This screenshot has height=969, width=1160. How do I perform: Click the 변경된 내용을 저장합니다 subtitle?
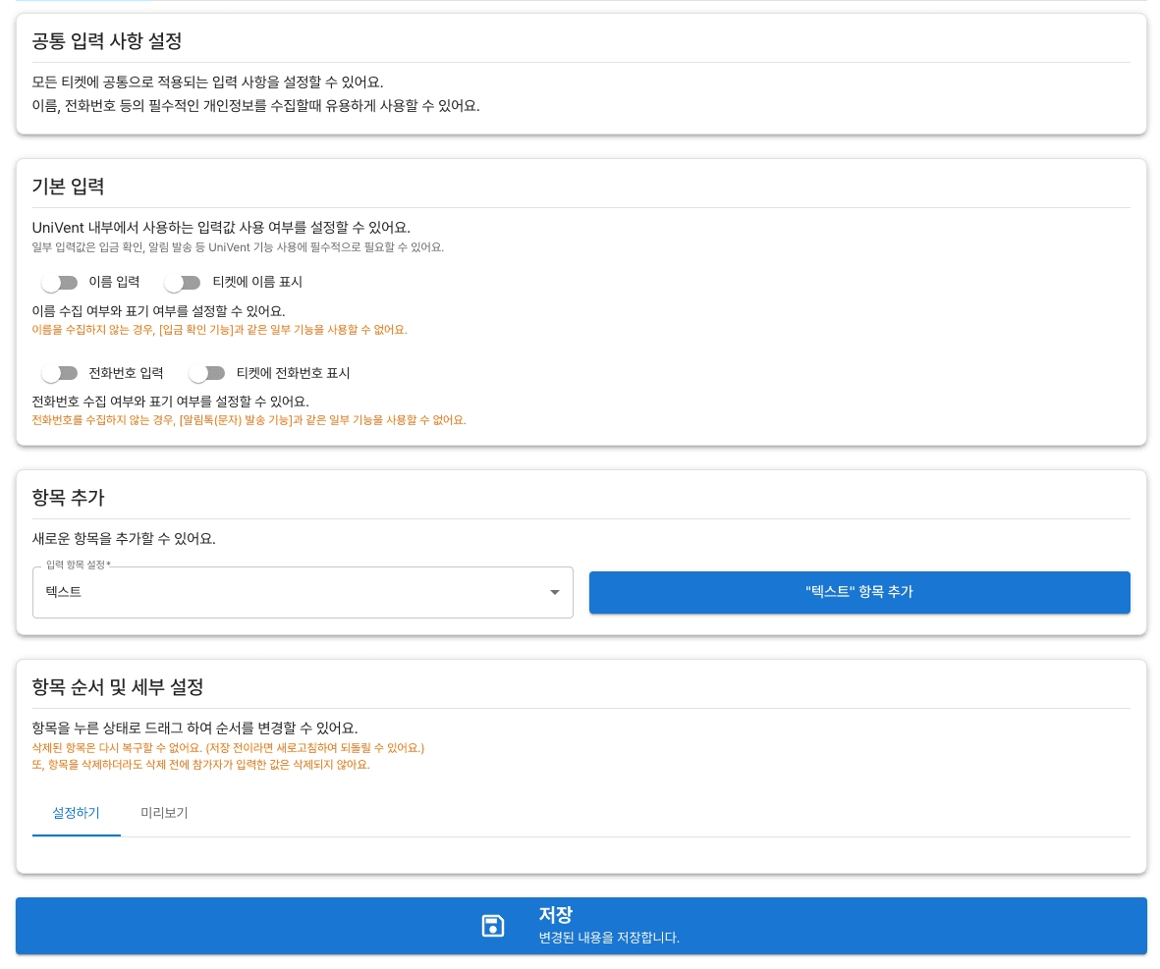coord(609,938)
